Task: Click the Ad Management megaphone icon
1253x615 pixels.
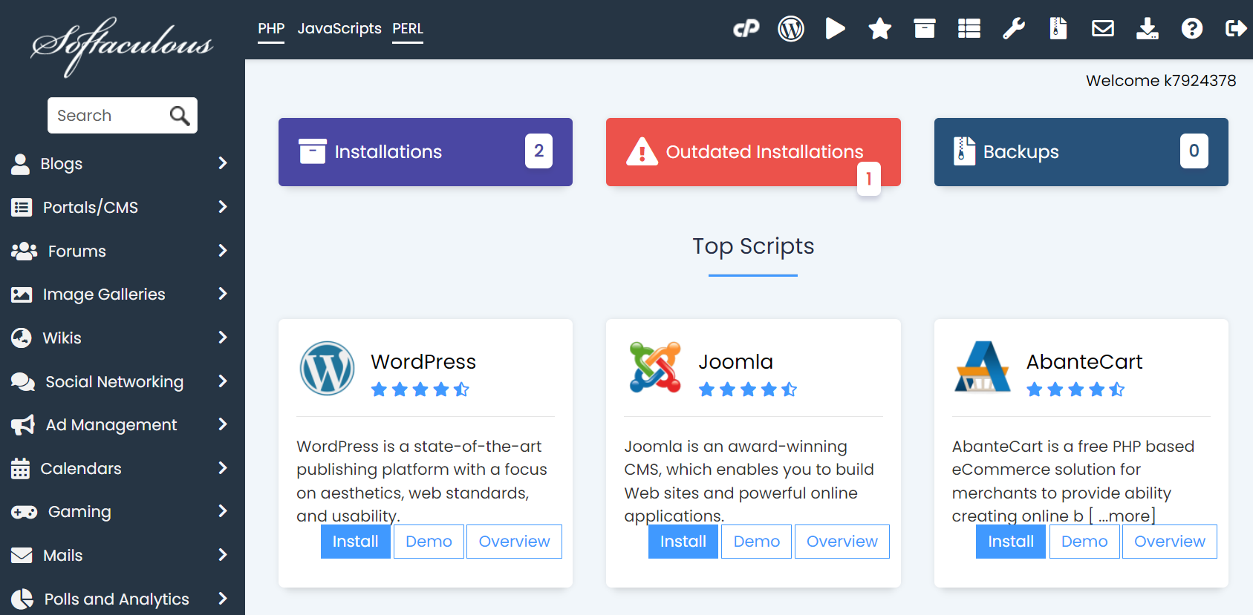Action: (23, 425)
